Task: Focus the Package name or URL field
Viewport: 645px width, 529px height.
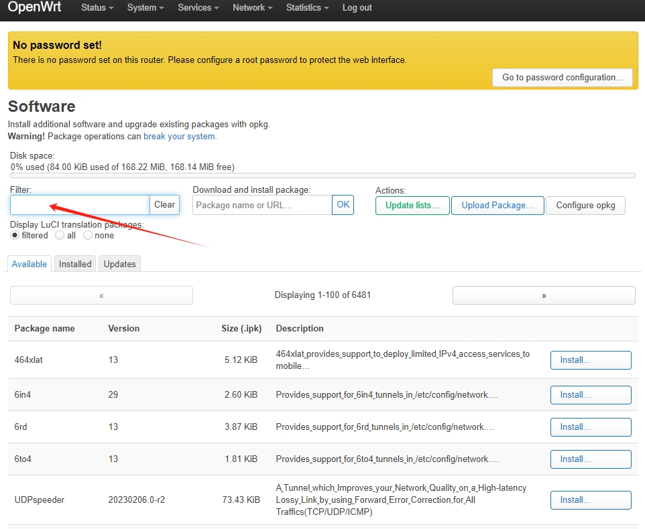Action: click(x=262, y=205)
